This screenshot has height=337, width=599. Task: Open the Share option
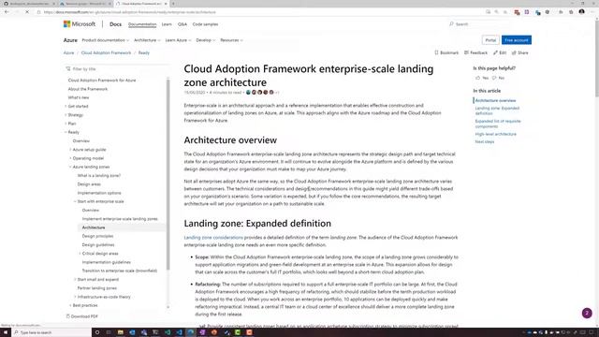[x=520, y=52]
